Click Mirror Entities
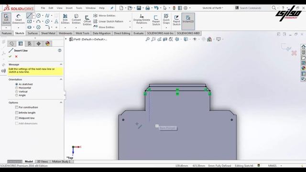This screenshot has width=306, height=172. 104,16
